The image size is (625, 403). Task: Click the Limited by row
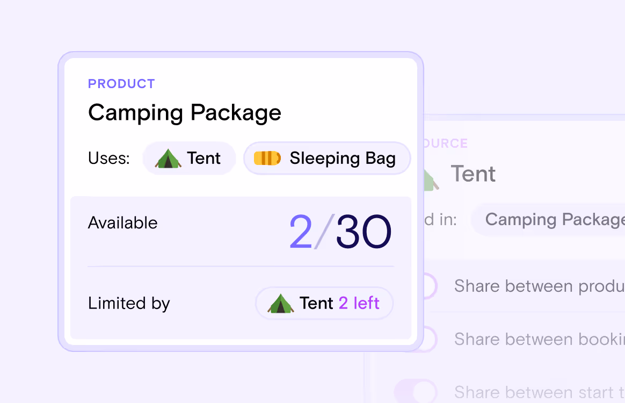click(129, 303)
